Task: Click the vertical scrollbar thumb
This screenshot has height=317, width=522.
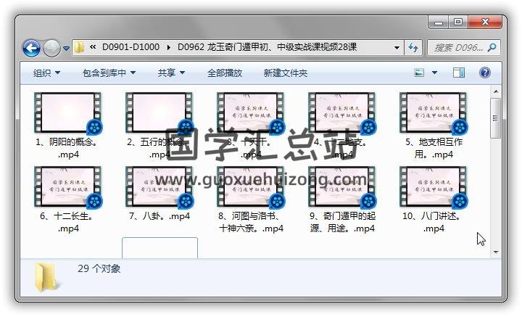Action: click(495, 118)
